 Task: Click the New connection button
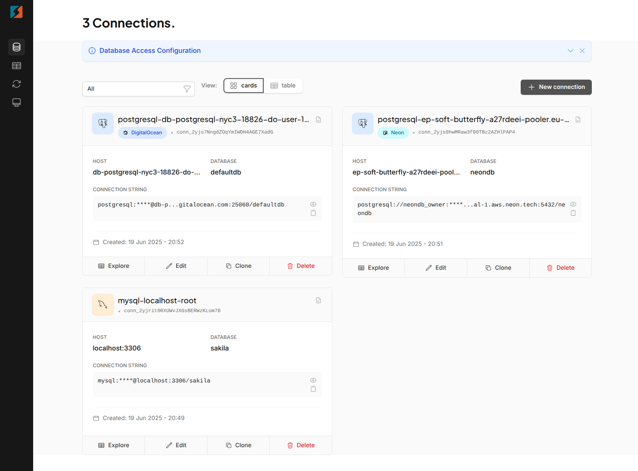click(x=556, y=87)
